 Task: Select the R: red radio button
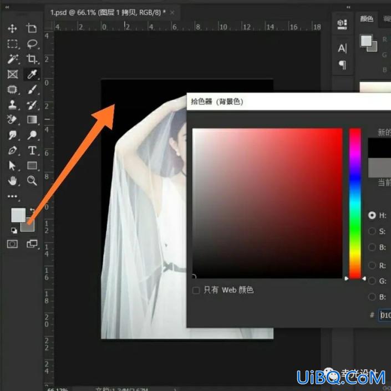(372, 265)
